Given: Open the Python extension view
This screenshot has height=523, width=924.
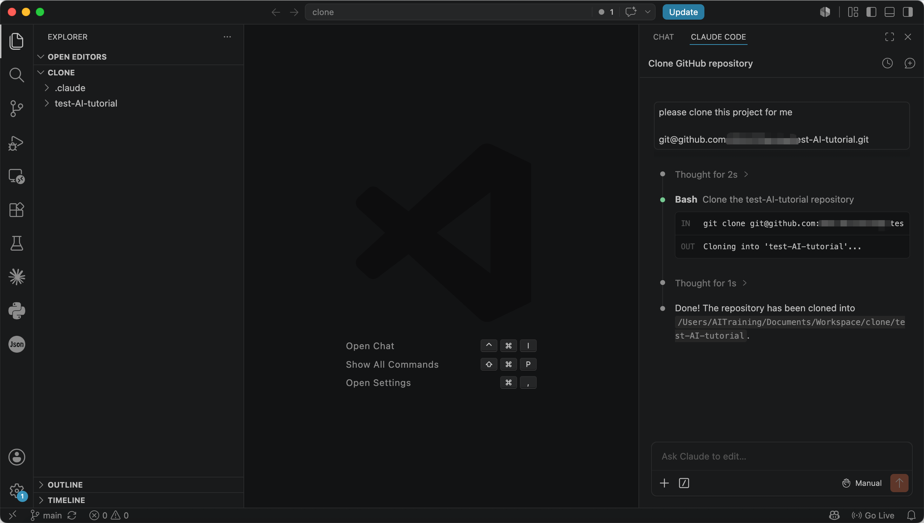Looking at the screenshot, I should pyautogui.click(x=16, y=311).
